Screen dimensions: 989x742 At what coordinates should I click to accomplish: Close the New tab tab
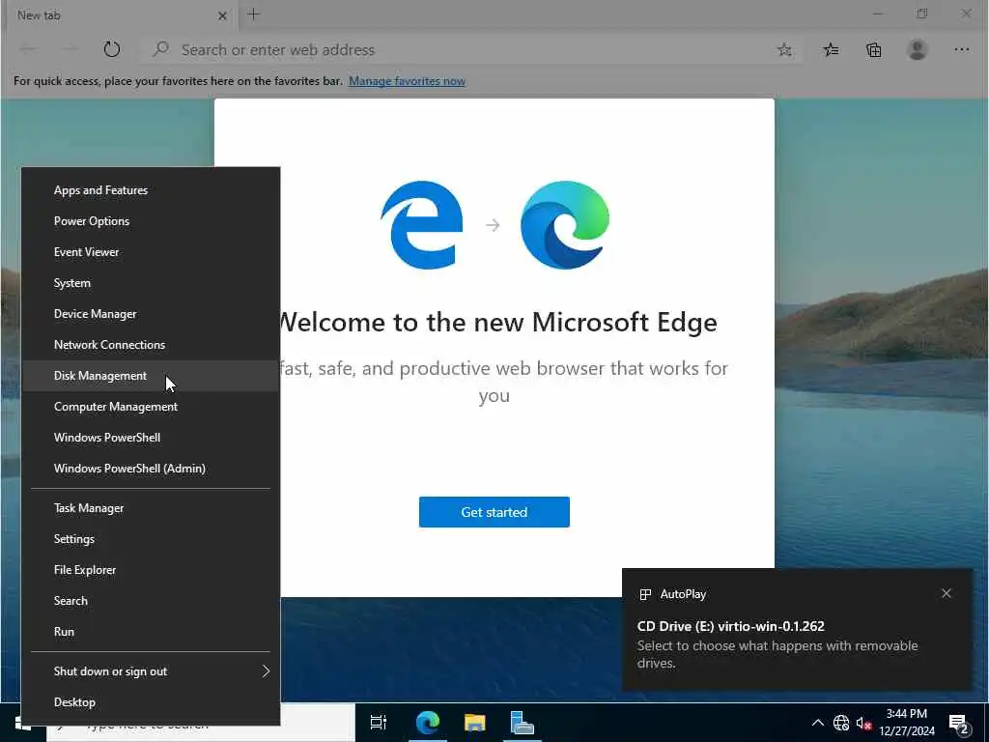pyautogui.click(x=222, y=15)
